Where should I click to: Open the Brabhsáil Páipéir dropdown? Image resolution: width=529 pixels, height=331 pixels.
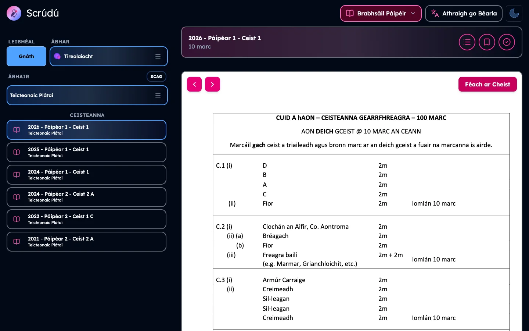click(x=381, y=13)
